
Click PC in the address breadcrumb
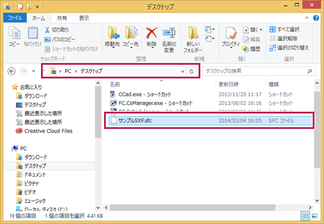coord(68,71)
